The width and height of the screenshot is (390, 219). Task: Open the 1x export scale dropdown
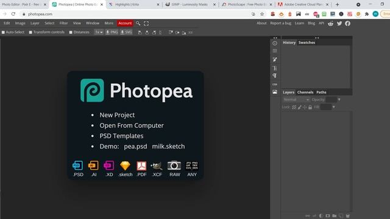pyautogui.click(x=99, y=32)
